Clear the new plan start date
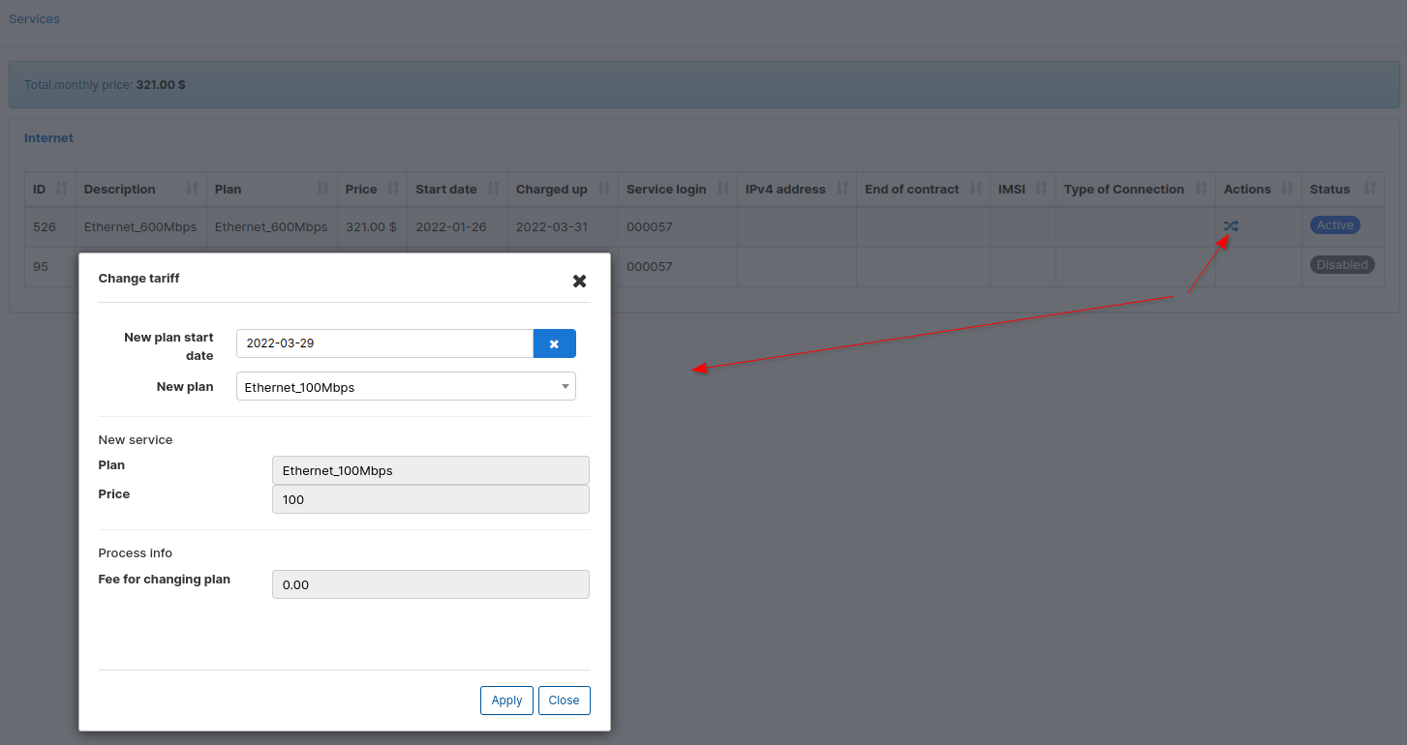Screen dimensions: 1407x745 click(554, 343)
